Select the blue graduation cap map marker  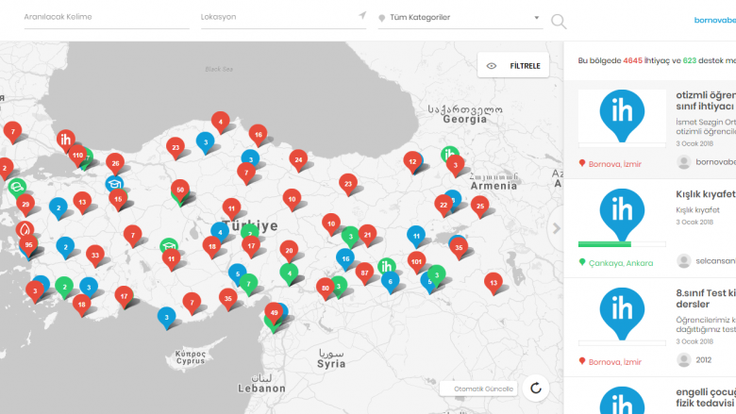[x=114, y=183]
